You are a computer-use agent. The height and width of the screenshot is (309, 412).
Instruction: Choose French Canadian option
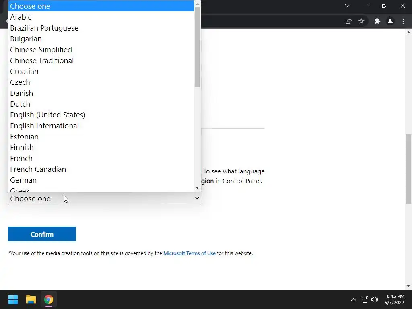coord(101,169)
